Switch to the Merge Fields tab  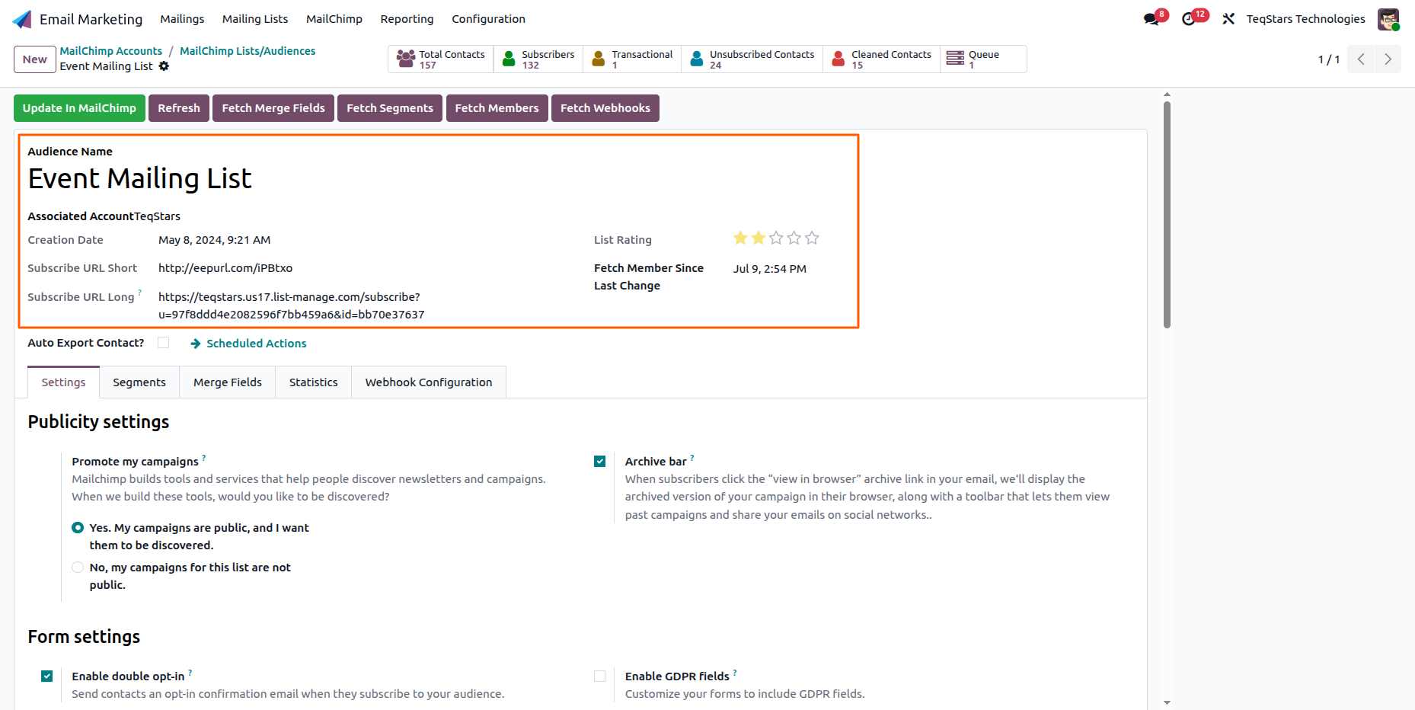tap(228, 382)
